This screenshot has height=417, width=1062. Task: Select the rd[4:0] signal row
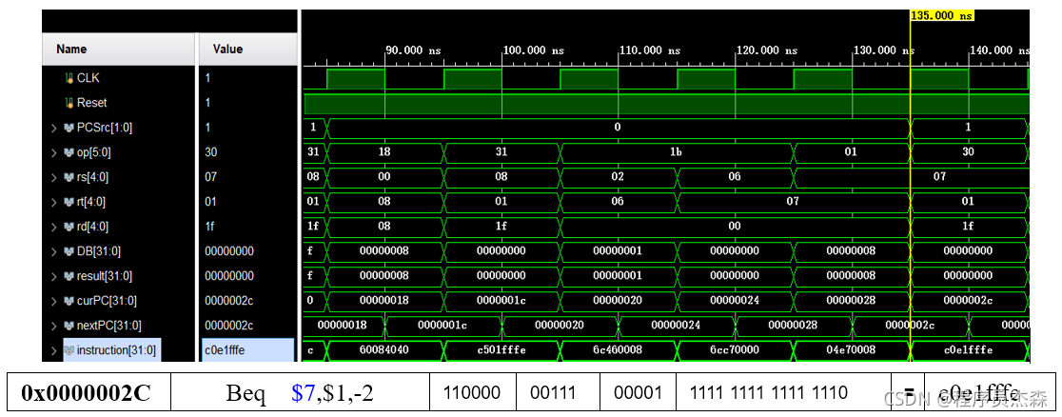[x=169, y=227]
